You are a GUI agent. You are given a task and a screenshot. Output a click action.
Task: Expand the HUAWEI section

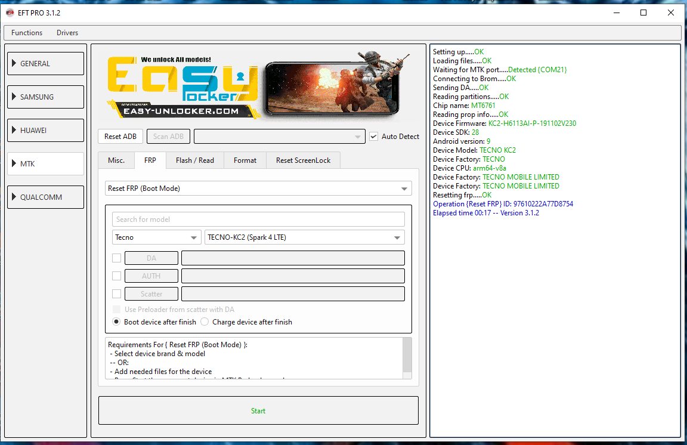[45, 130]
